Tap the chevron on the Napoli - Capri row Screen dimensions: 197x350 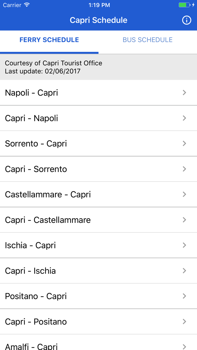[184, 93]
